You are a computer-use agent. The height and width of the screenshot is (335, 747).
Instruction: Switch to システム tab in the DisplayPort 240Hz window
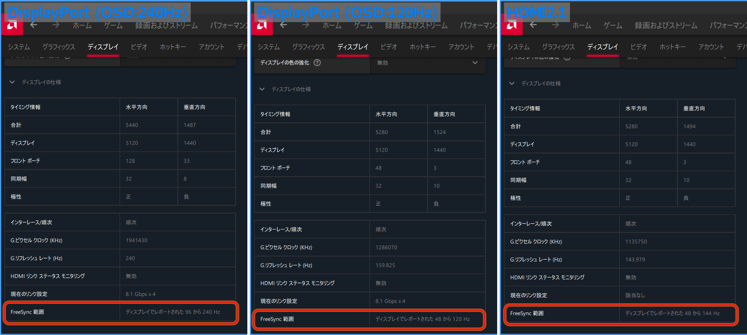pos(19,47)
